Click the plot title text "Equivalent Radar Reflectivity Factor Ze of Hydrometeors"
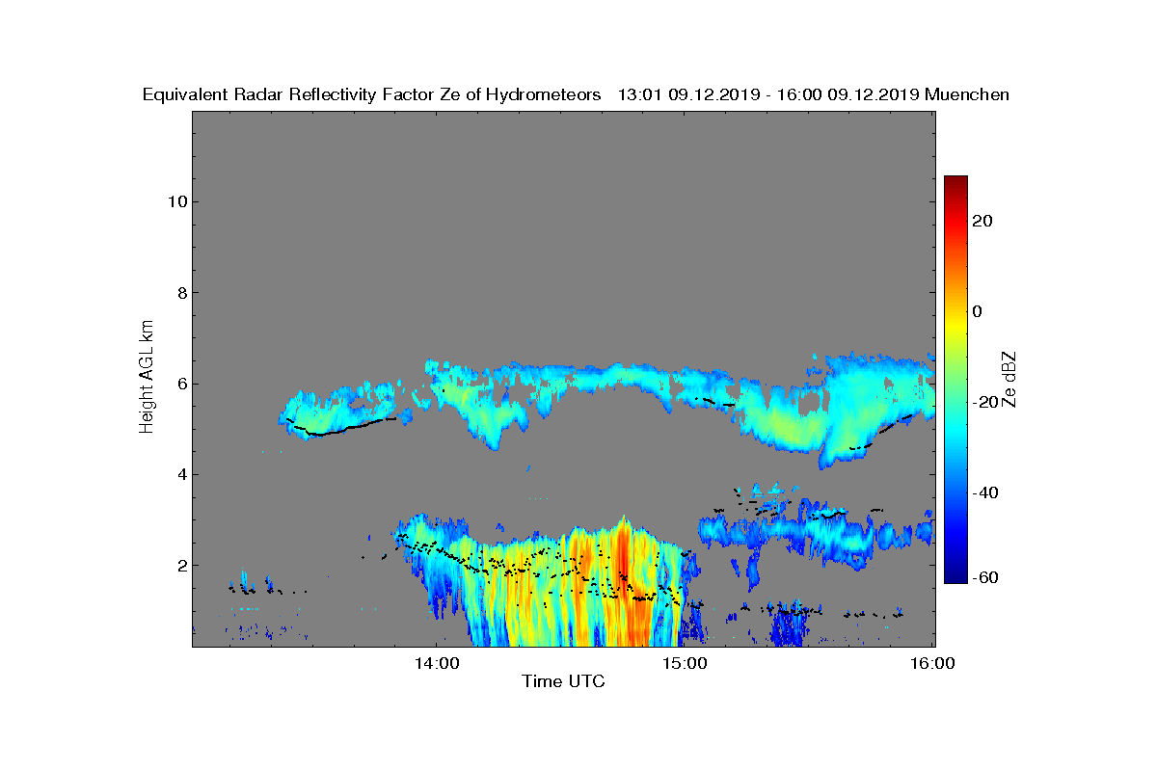 pyautogui.click(x=371, y=94)
